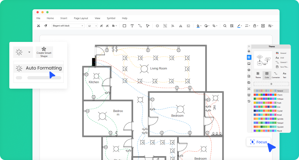Image resolution: width=299 pixels, height=160 pixels.
Task: Click the theme preview flowchart thumbnail
Action: (x=263, y=60)
